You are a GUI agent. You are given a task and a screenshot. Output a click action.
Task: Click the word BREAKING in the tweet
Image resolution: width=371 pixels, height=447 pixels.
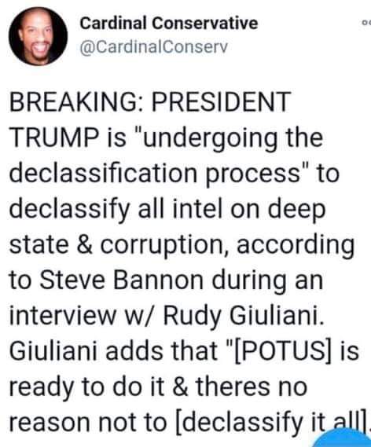[x=74, y=102]
